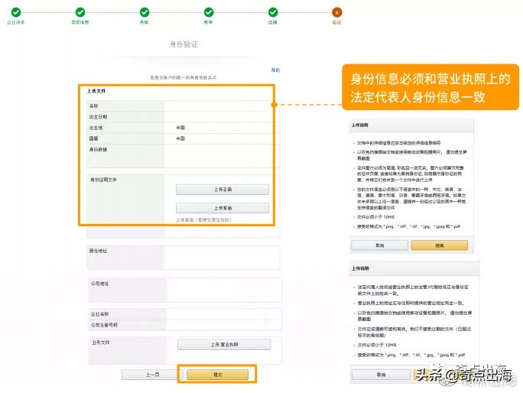Screen dimensions: 523x393
Task: Click the 身份验证 page title
Action: click(x=184, y=44)
